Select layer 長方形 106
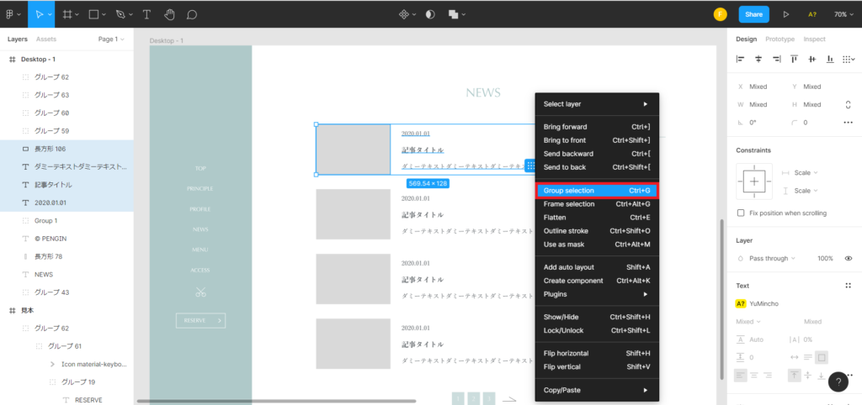Viewport: 862px width, 405px height. [x=67, y=149]
